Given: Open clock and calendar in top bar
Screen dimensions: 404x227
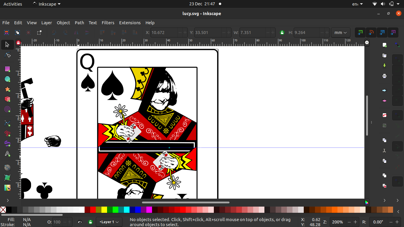Looking at the screenshot, I should (x=202, y=4).
